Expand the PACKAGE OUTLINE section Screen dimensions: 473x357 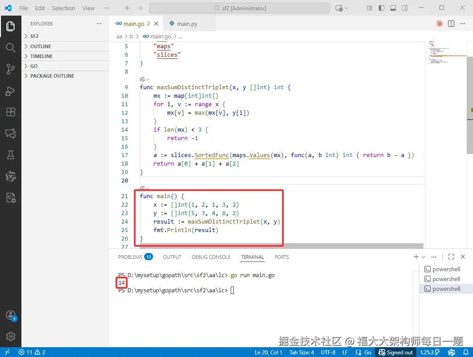coord(65,76)
